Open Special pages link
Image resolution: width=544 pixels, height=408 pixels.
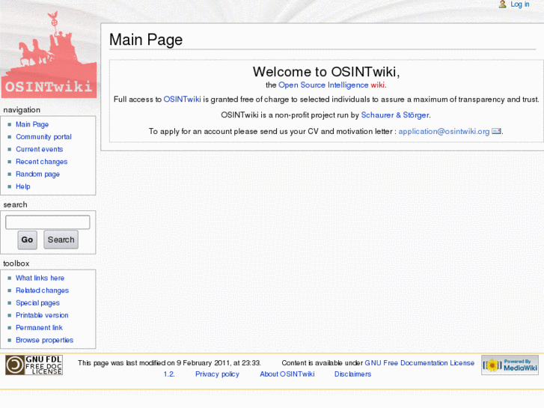(x=38, y=302)
